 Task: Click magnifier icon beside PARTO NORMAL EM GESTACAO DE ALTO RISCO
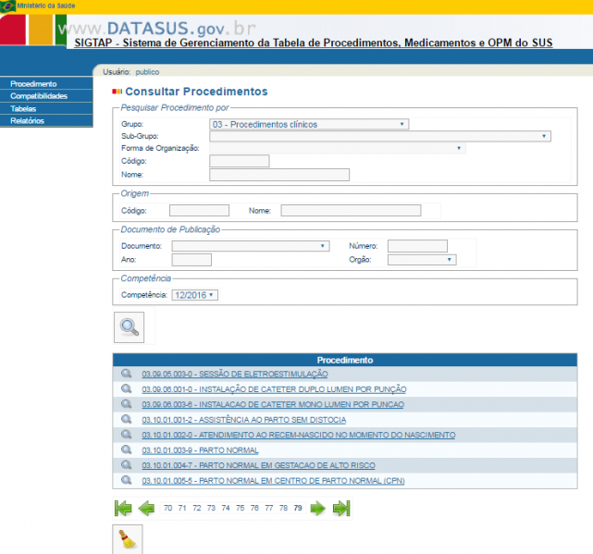pos(127,465)
